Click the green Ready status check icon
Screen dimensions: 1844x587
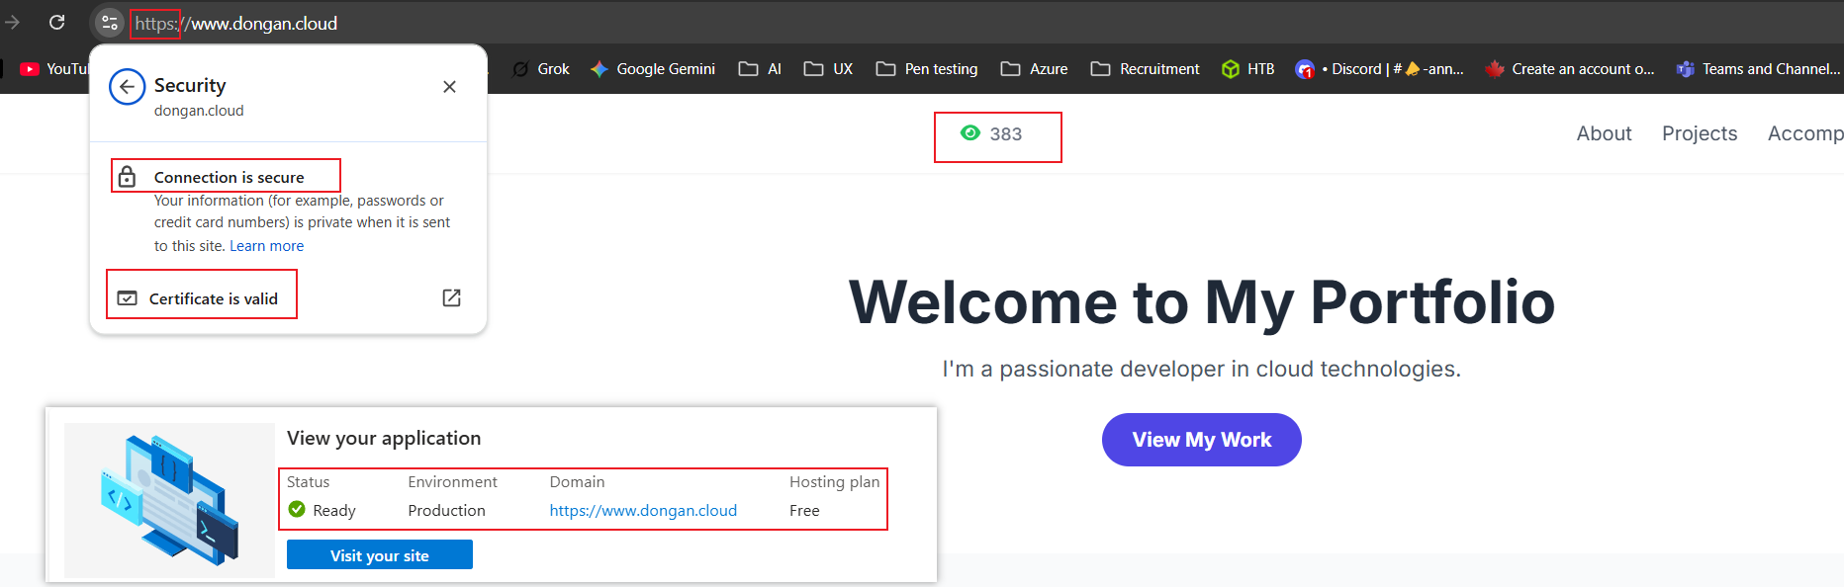[x=297, y=510]
